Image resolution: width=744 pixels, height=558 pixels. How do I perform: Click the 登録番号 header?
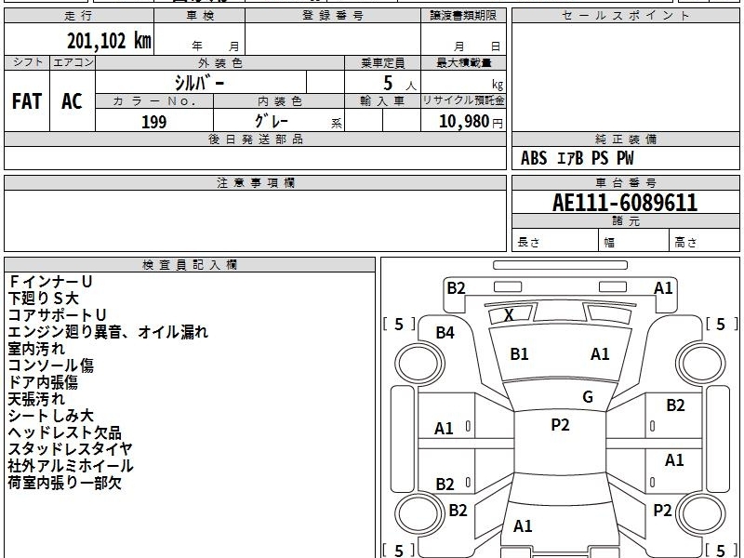333,16
